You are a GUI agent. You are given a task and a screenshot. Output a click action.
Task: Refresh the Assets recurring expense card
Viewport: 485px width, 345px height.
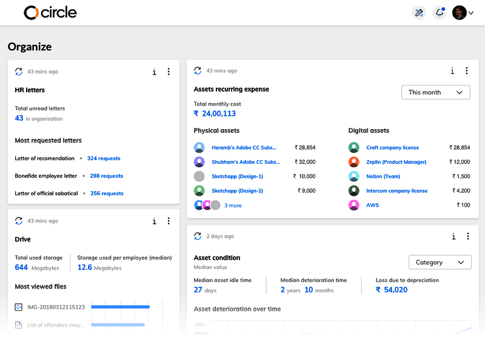[x=198, y=71]
